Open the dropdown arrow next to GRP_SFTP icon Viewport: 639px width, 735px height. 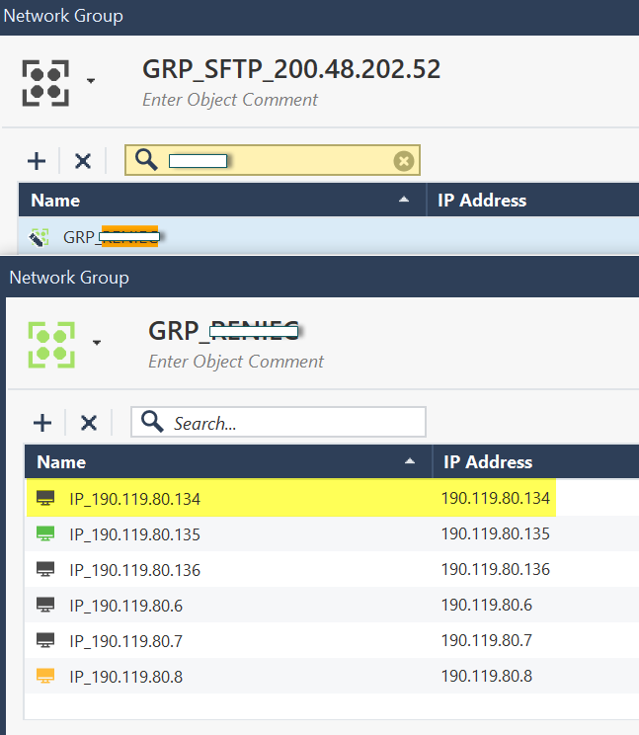[x=91, y=81]
